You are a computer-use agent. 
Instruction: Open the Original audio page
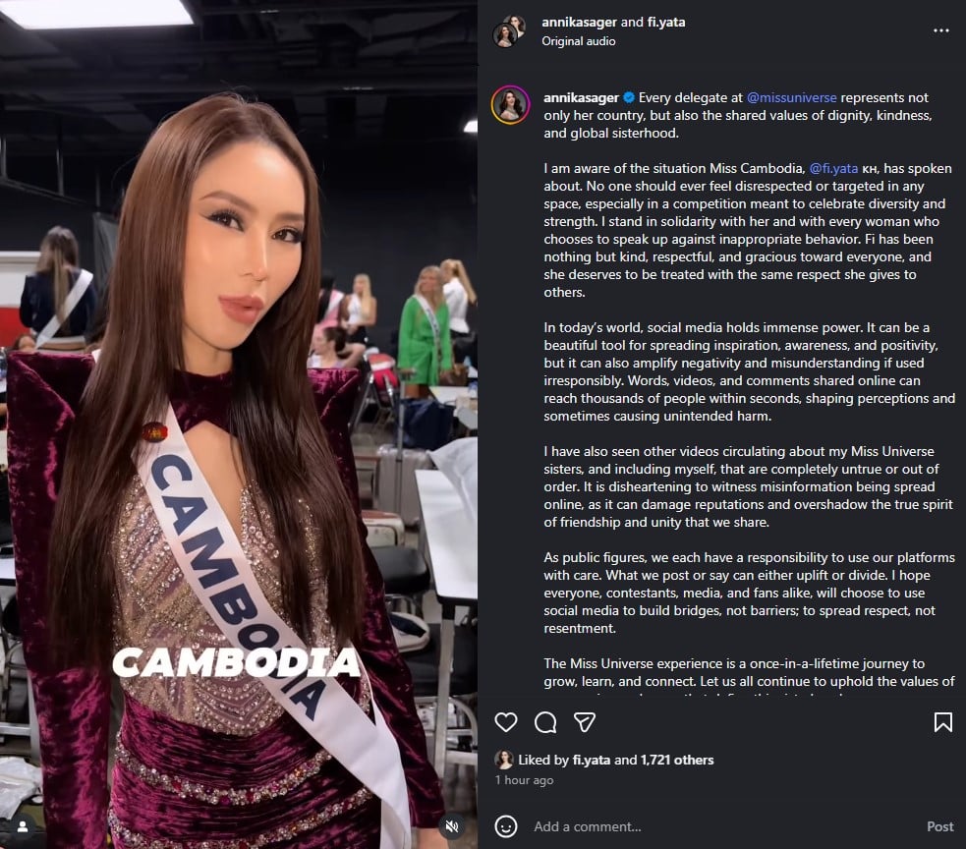pyautogui.click(x=579, y=41)
